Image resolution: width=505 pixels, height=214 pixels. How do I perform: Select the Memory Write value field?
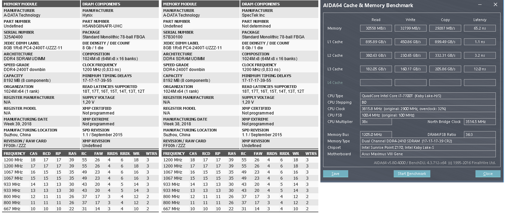point(410,28)
